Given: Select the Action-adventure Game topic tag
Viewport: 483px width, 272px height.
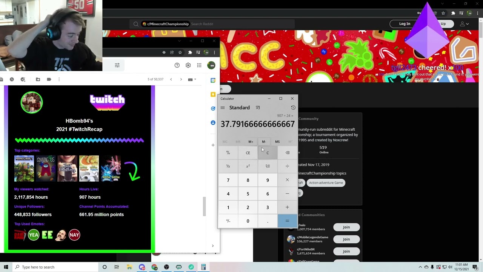Looking at the screenshot, I should (x=326, y=183).
